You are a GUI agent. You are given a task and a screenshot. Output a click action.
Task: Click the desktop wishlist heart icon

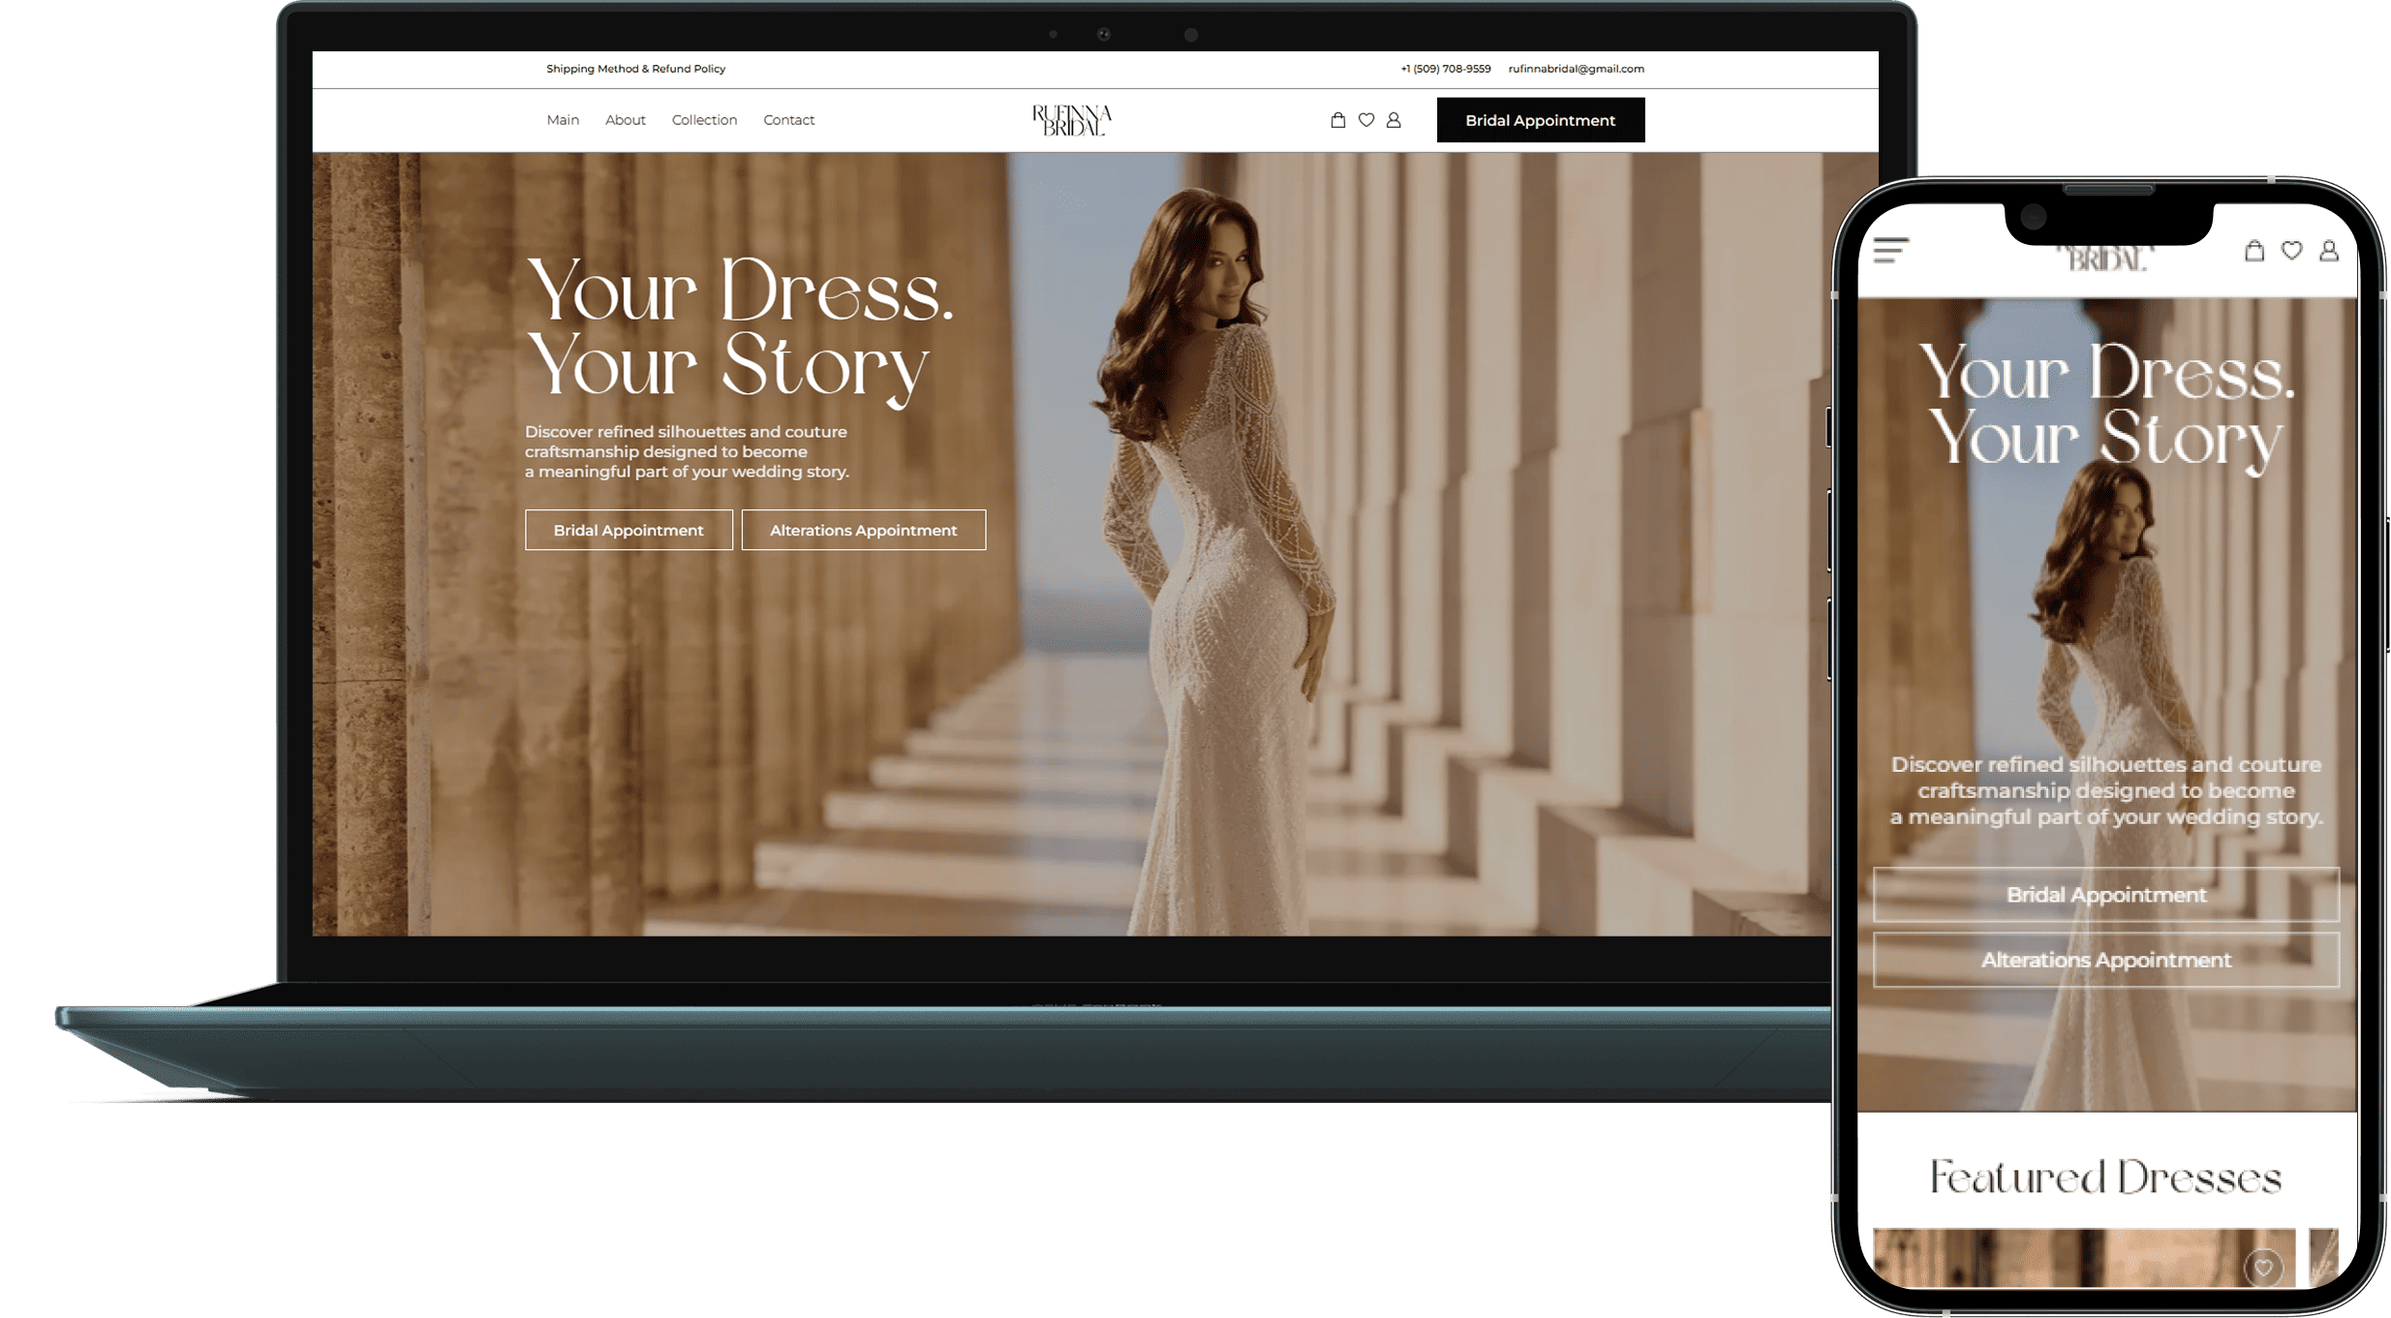coord(1365,120)
